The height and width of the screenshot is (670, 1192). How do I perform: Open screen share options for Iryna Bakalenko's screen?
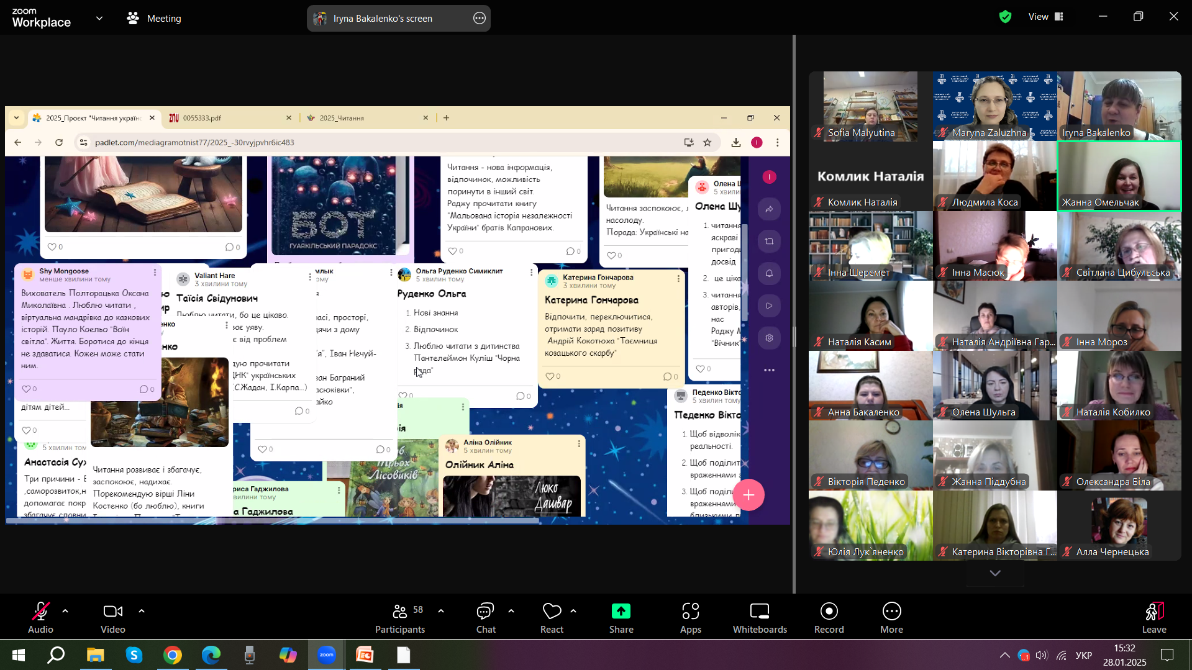(x=480, y=19)
